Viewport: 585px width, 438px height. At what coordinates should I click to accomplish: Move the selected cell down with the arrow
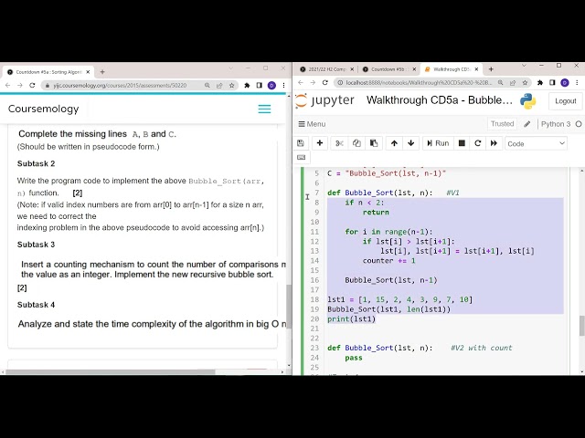click(x=411, y=143)
